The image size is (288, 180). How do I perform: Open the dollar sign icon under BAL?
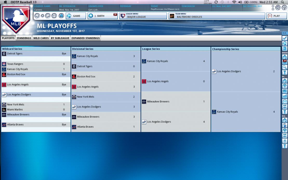coord(285,141)
